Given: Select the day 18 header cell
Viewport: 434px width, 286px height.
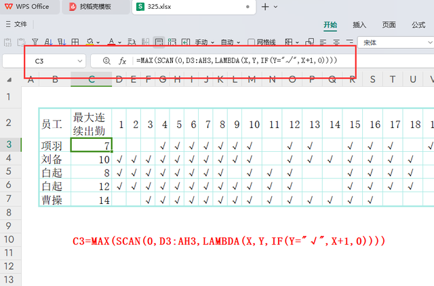Looking at the screenshot, I should 413,123.
